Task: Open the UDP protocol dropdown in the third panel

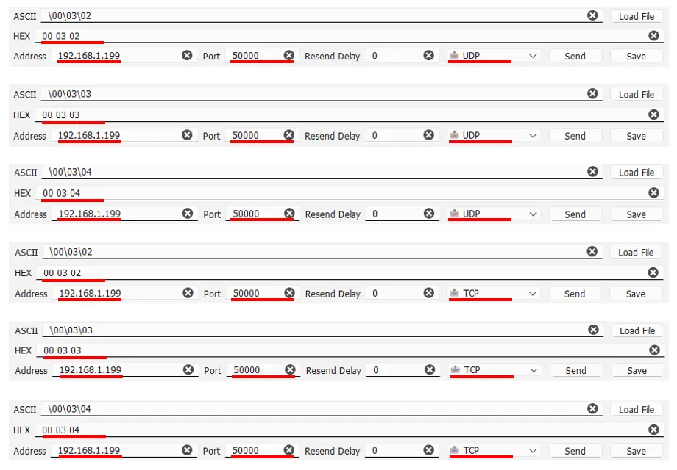Action: click(494, 214)
